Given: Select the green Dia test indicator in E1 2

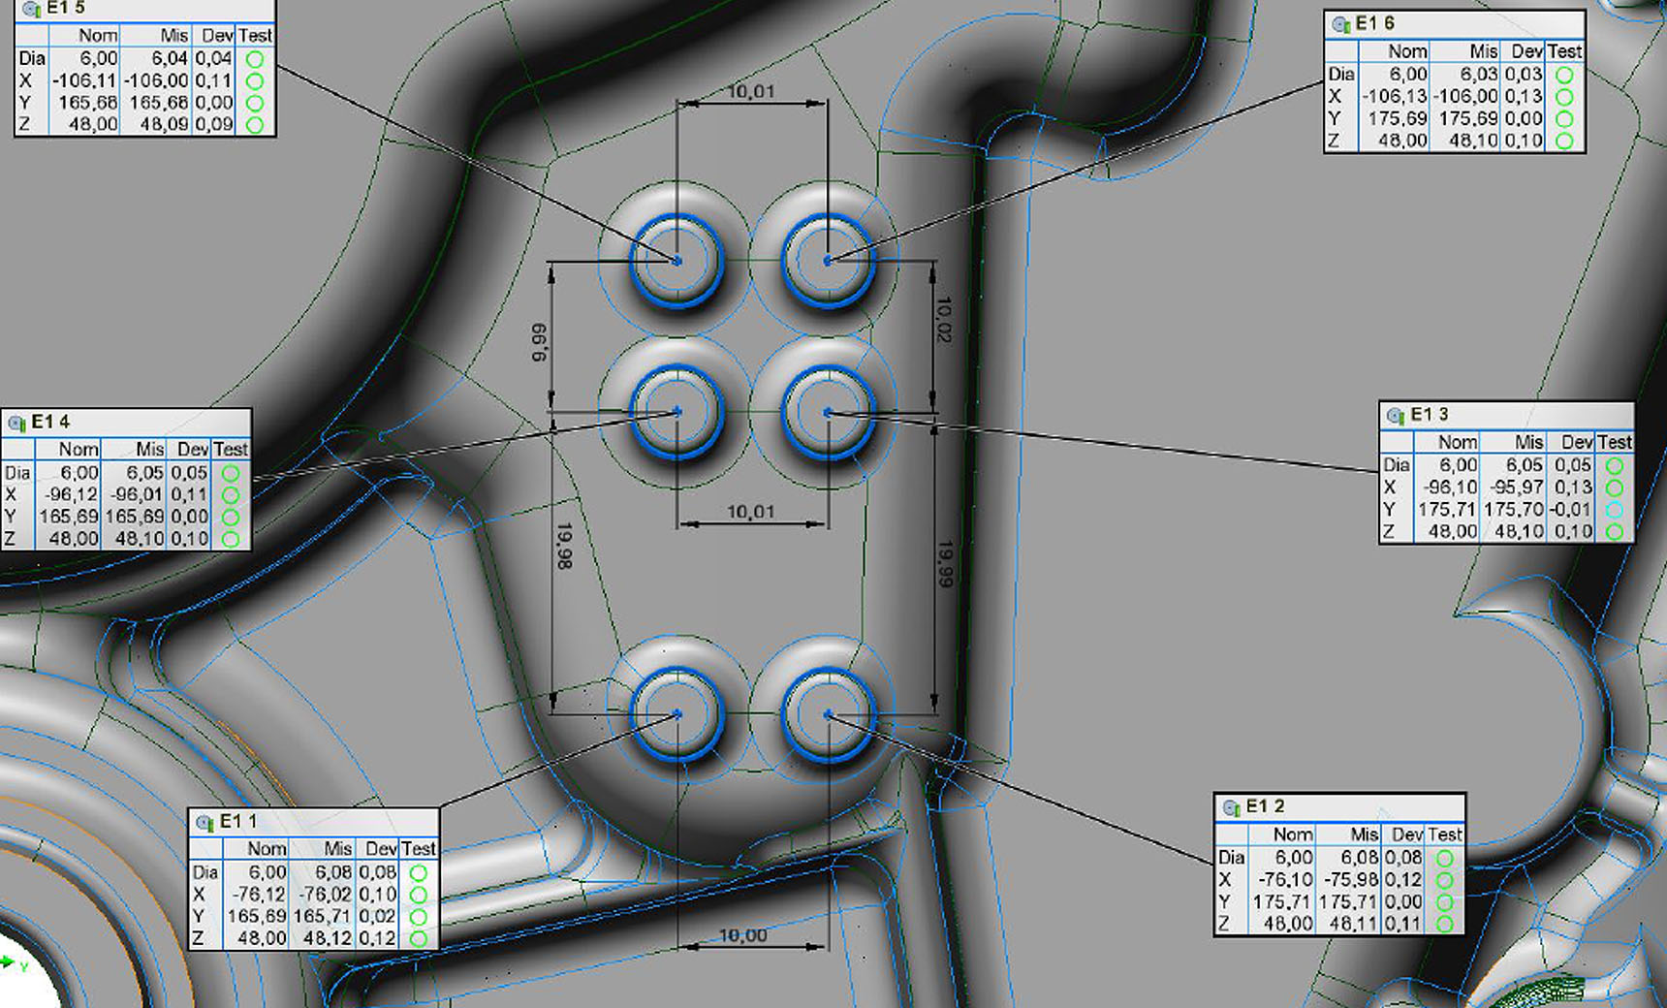Looking at the screenshot, I should point(1445,859).
